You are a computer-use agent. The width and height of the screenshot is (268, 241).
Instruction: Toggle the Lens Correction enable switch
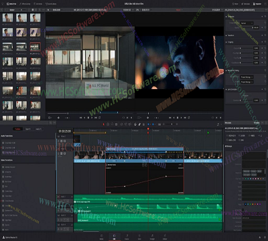tap(262, 89)
